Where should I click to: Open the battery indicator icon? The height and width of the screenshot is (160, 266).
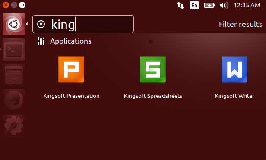pos(209,6)
